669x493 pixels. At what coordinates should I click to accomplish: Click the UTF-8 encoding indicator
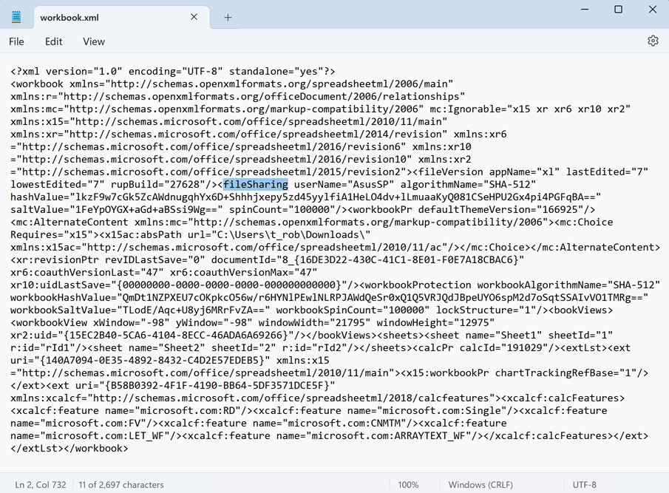pyautogui.click(x=583, y=485)
